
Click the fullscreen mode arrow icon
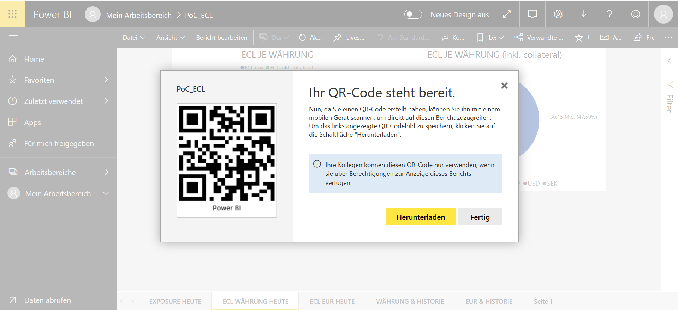pyautogui.click(x=507, y=14)
